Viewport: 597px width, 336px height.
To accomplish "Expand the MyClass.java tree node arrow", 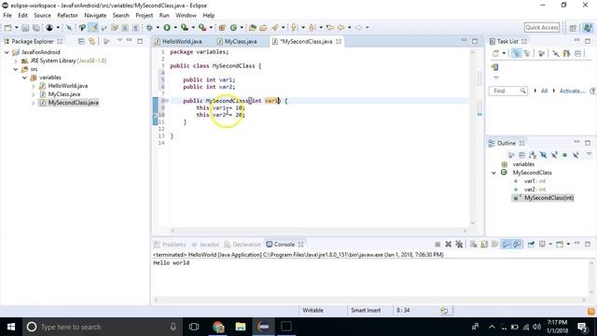I will [x=34, y=94].
